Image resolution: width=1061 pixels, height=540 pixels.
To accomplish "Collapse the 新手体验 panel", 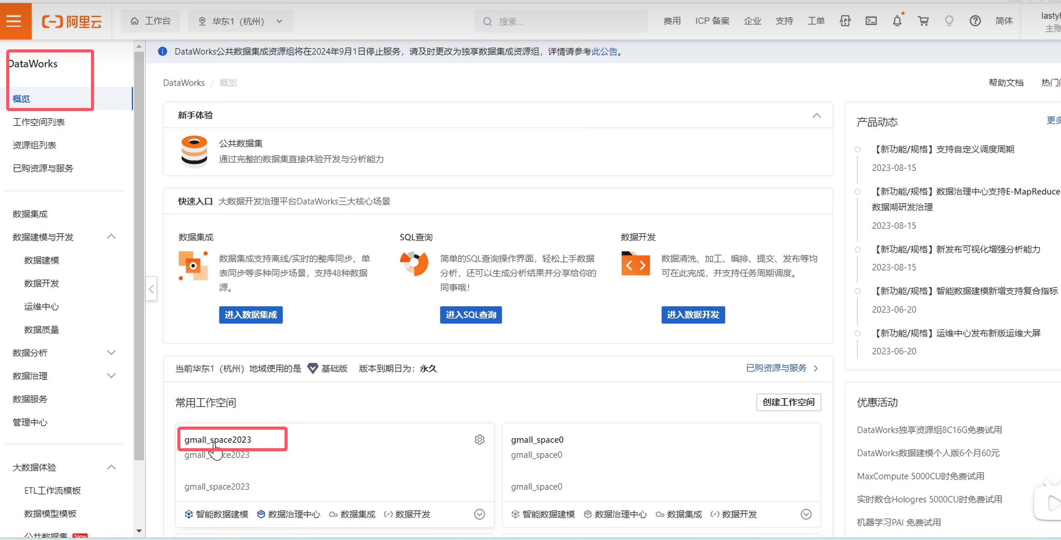I will click(x=816, y=115).
